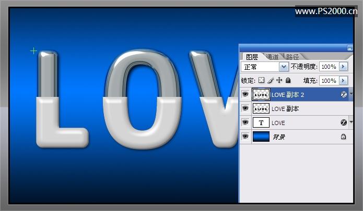Select LOVE 副本 layer thumbnail
This screenshot has height=211, width=363.
[x=261, y=108]
